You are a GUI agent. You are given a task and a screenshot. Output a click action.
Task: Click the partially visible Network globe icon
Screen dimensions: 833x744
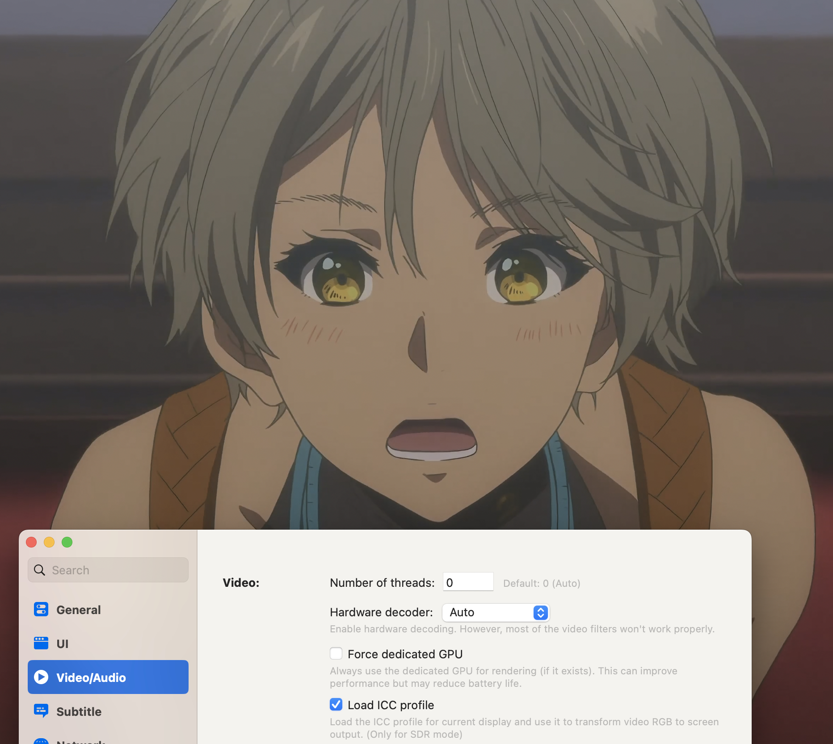click(x=41, y=741)
